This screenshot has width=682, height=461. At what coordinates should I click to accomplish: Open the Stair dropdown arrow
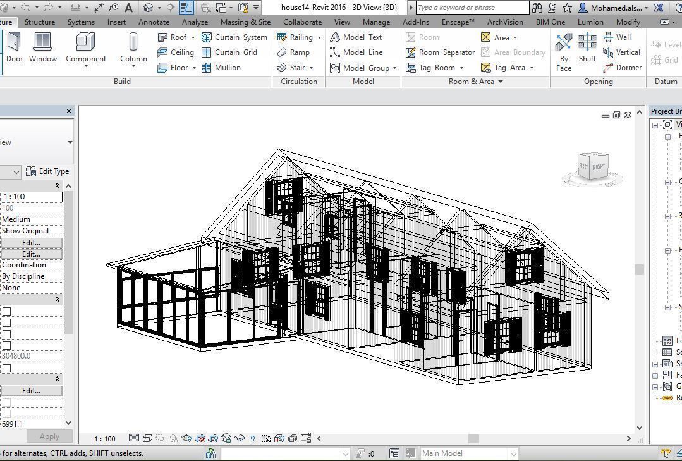coord(312,68)
